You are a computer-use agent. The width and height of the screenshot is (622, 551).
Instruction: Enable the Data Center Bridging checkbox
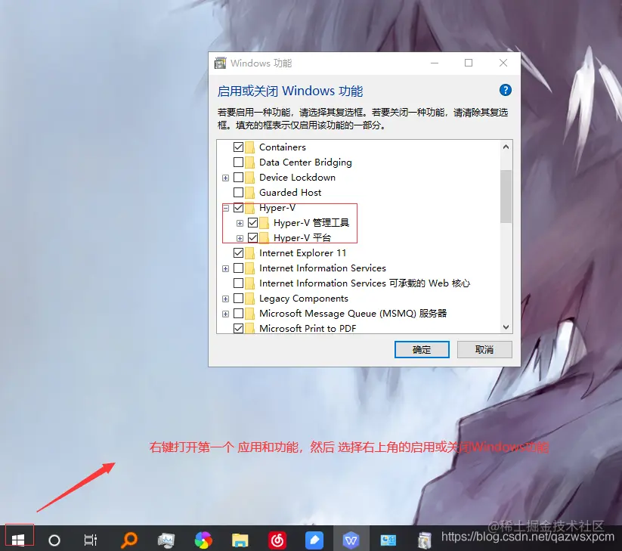pos(238,163)
